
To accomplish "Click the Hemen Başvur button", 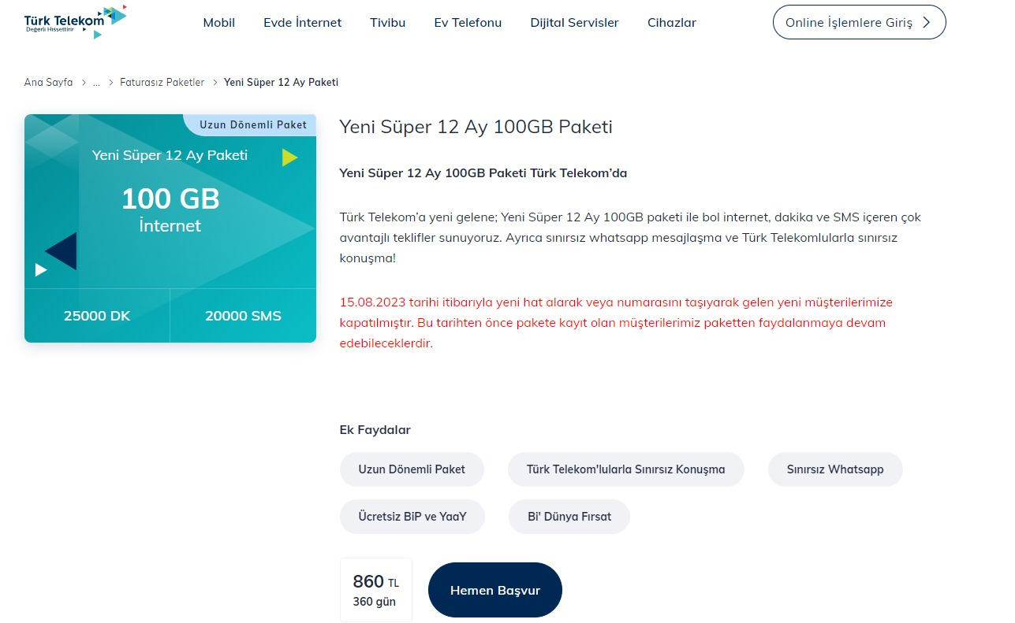I will coord(495,590).
